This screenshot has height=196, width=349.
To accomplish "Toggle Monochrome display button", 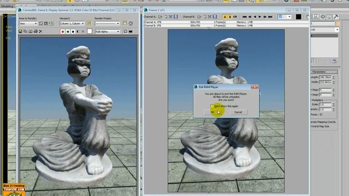I will pos(83,32).
